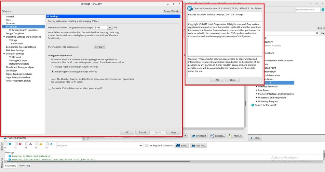This screenshot has height=172, width=325.
Task: Select Libraries in the settings category list
Action: click(10, 23)
